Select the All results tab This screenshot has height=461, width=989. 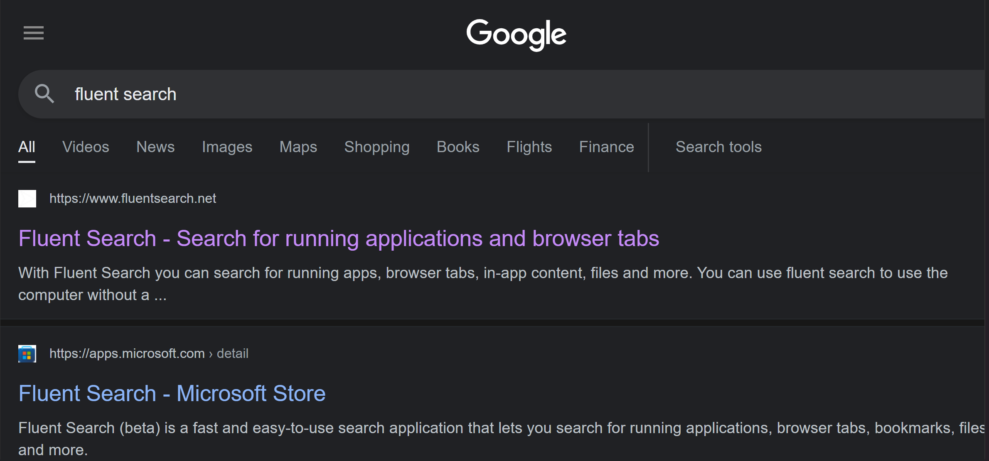[27, 147]
